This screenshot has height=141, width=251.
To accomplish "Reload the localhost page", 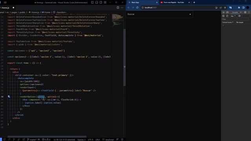I will coord(137,7).
